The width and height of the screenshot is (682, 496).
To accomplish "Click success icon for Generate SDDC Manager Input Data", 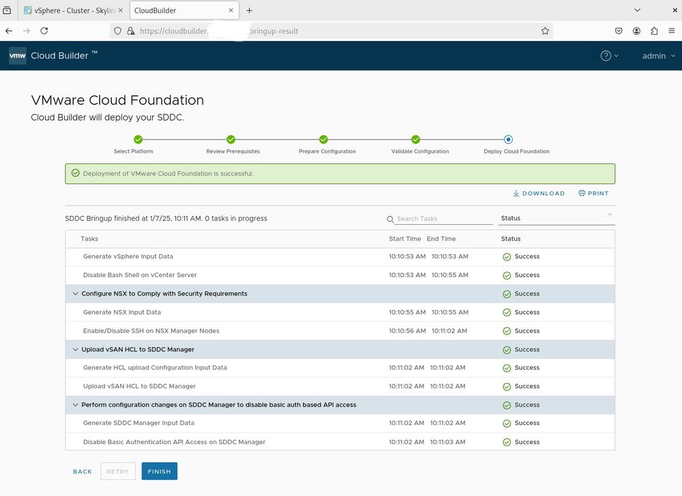I will tap(507, 424).
